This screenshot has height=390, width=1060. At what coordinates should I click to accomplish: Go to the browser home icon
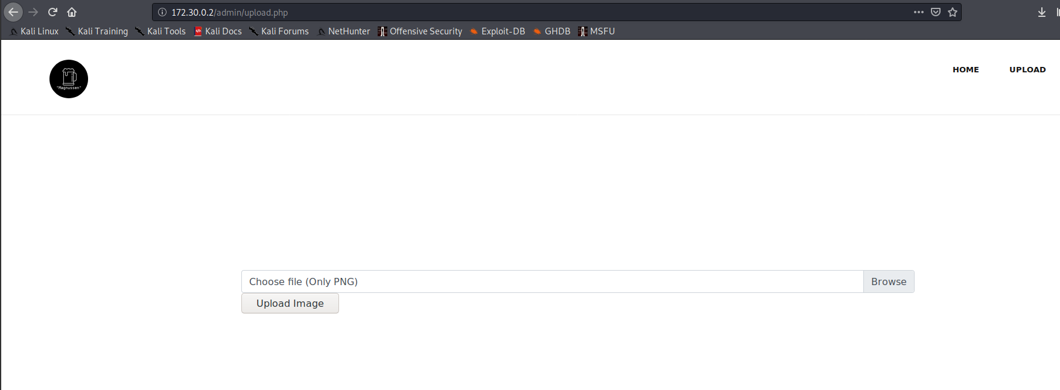click(72, 12)
